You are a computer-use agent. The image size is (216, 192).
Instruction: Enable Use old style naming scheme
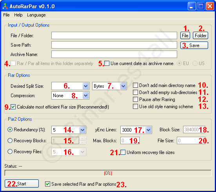click(135, 107)
